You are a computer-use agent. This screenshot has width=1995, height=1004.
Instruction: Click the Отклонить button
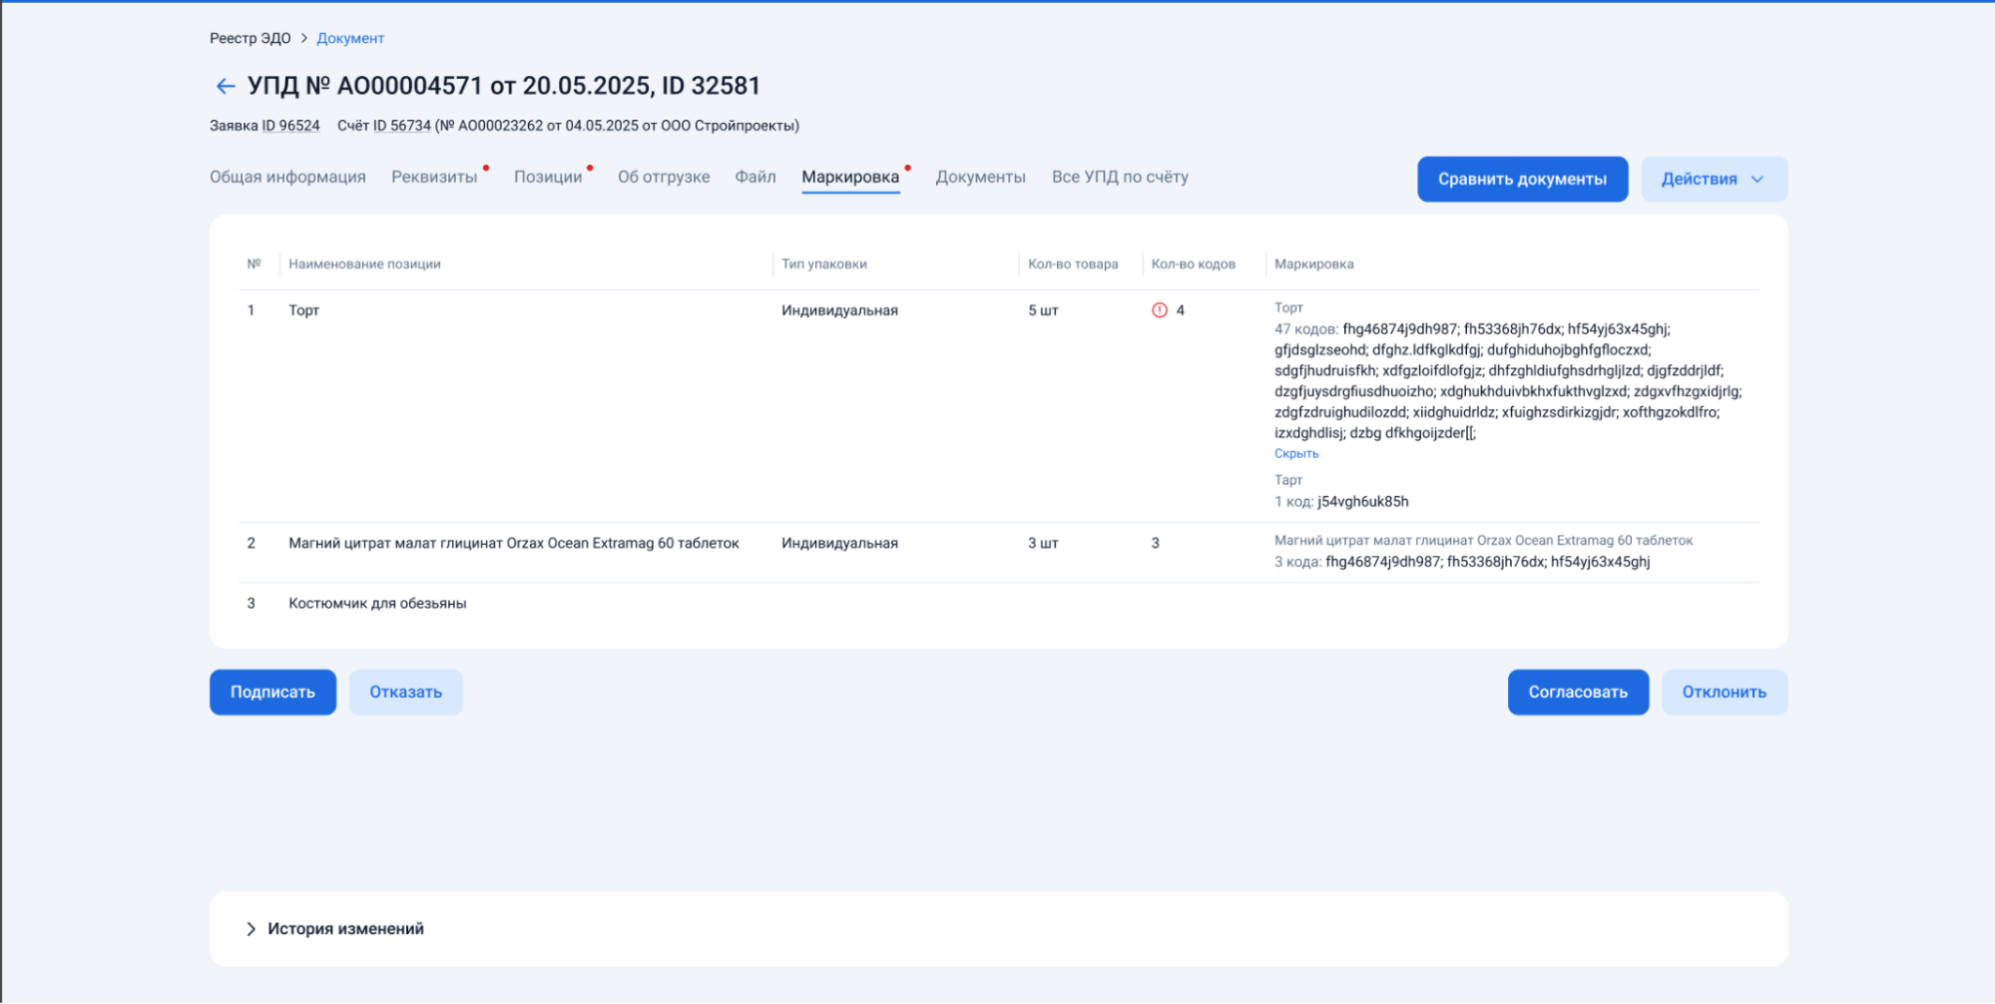click(x=1724, y=692)
